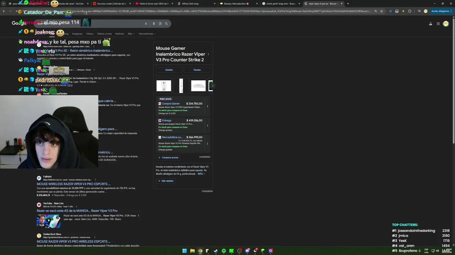
Task: Open the third product thumbnail
Action: pos(198,86)
